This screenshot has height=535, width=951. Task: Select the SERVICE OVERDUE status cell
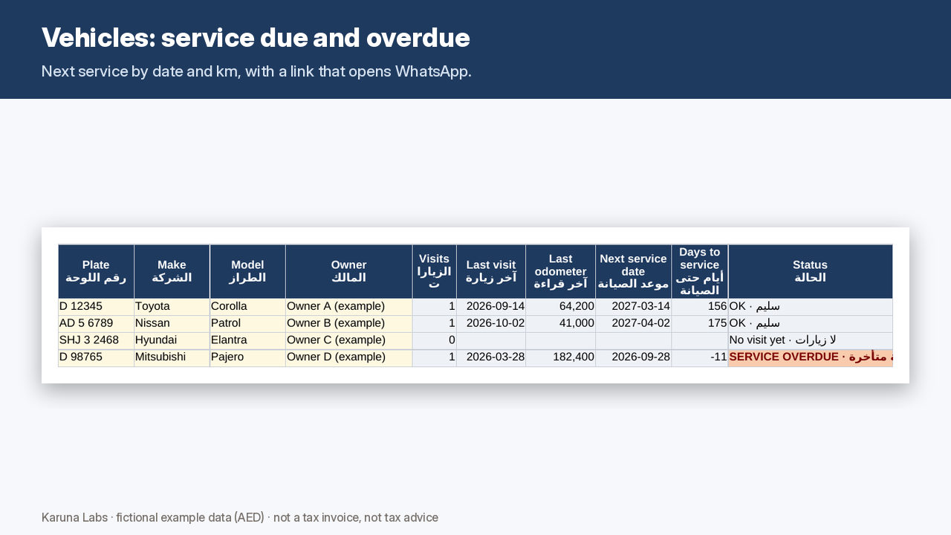click(811, 357)
